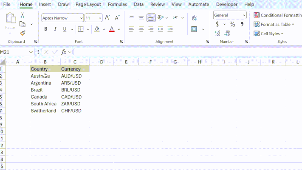Click the Format Painter brush icon
Image resolution: width=302 pixels, height=170 pixels.
point(23,33)
